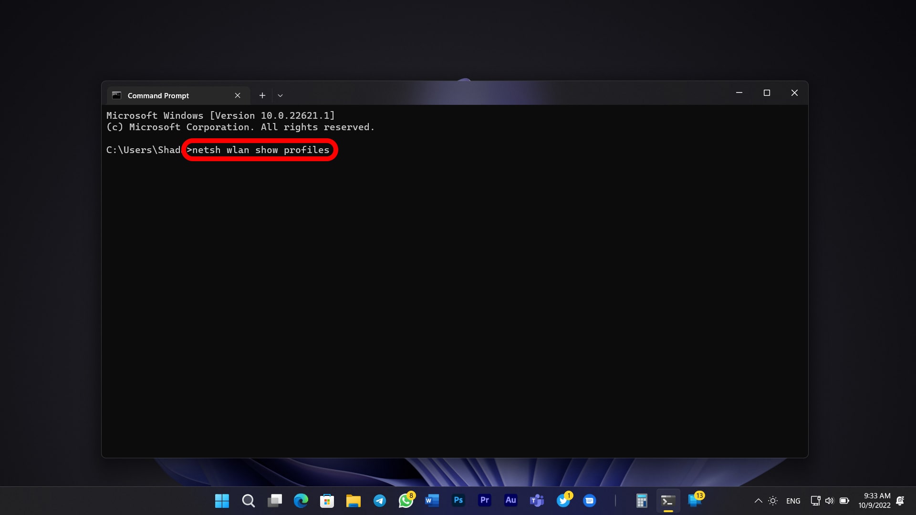Screen dimensions: 916x515
Task: Launch Photoshop from the taskbar
Action: 458,501
